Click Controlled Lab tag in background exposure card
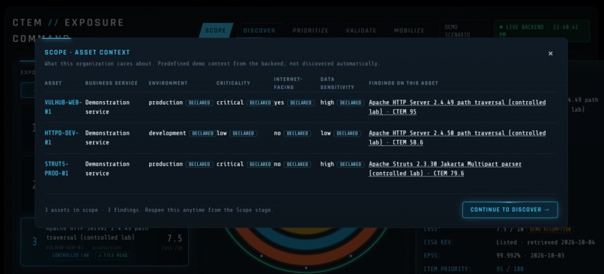 (x=70, y=255)
